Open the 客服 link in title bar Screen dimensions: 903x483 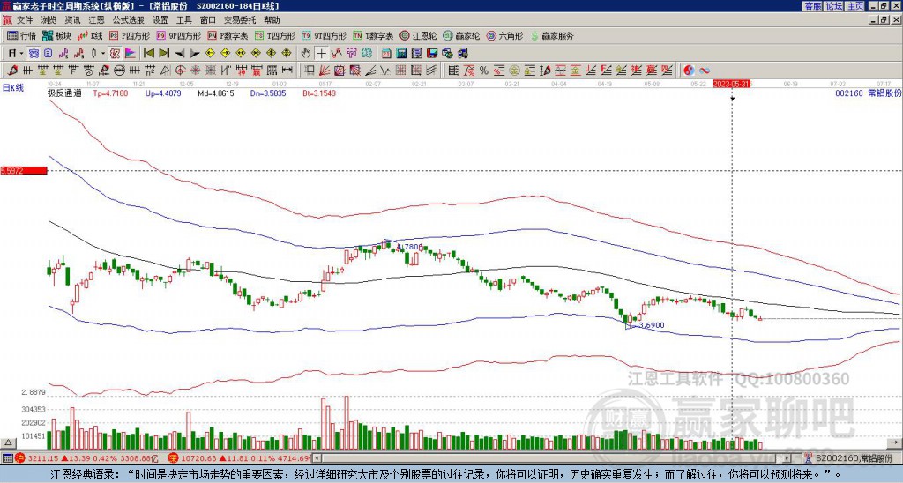click(812, 6)
